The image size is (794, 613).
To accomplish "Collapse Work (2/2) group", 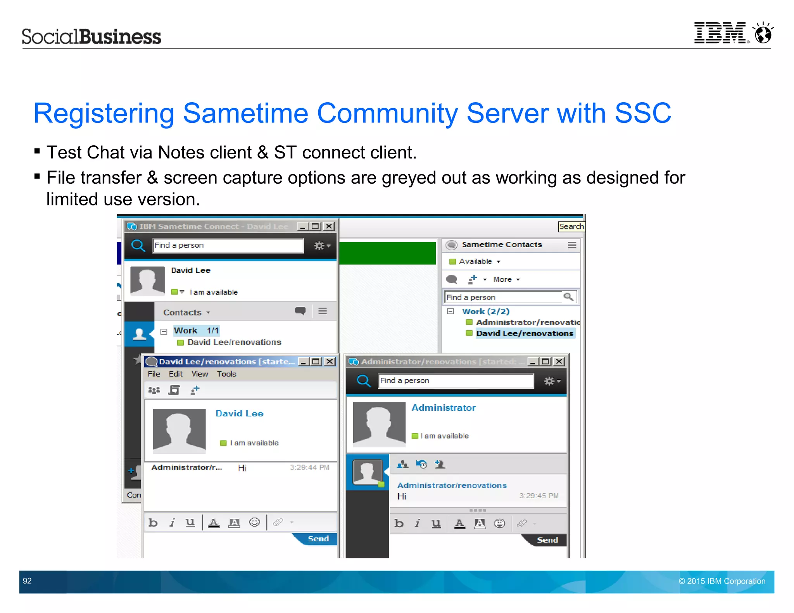I will pyautogui.click(x=450, y=311).
